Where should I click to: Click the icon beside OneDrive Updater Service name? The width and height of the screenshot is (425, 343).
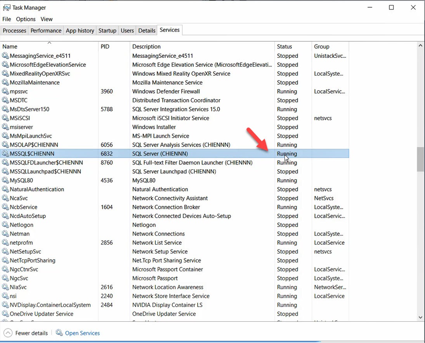tap(5, 314)
